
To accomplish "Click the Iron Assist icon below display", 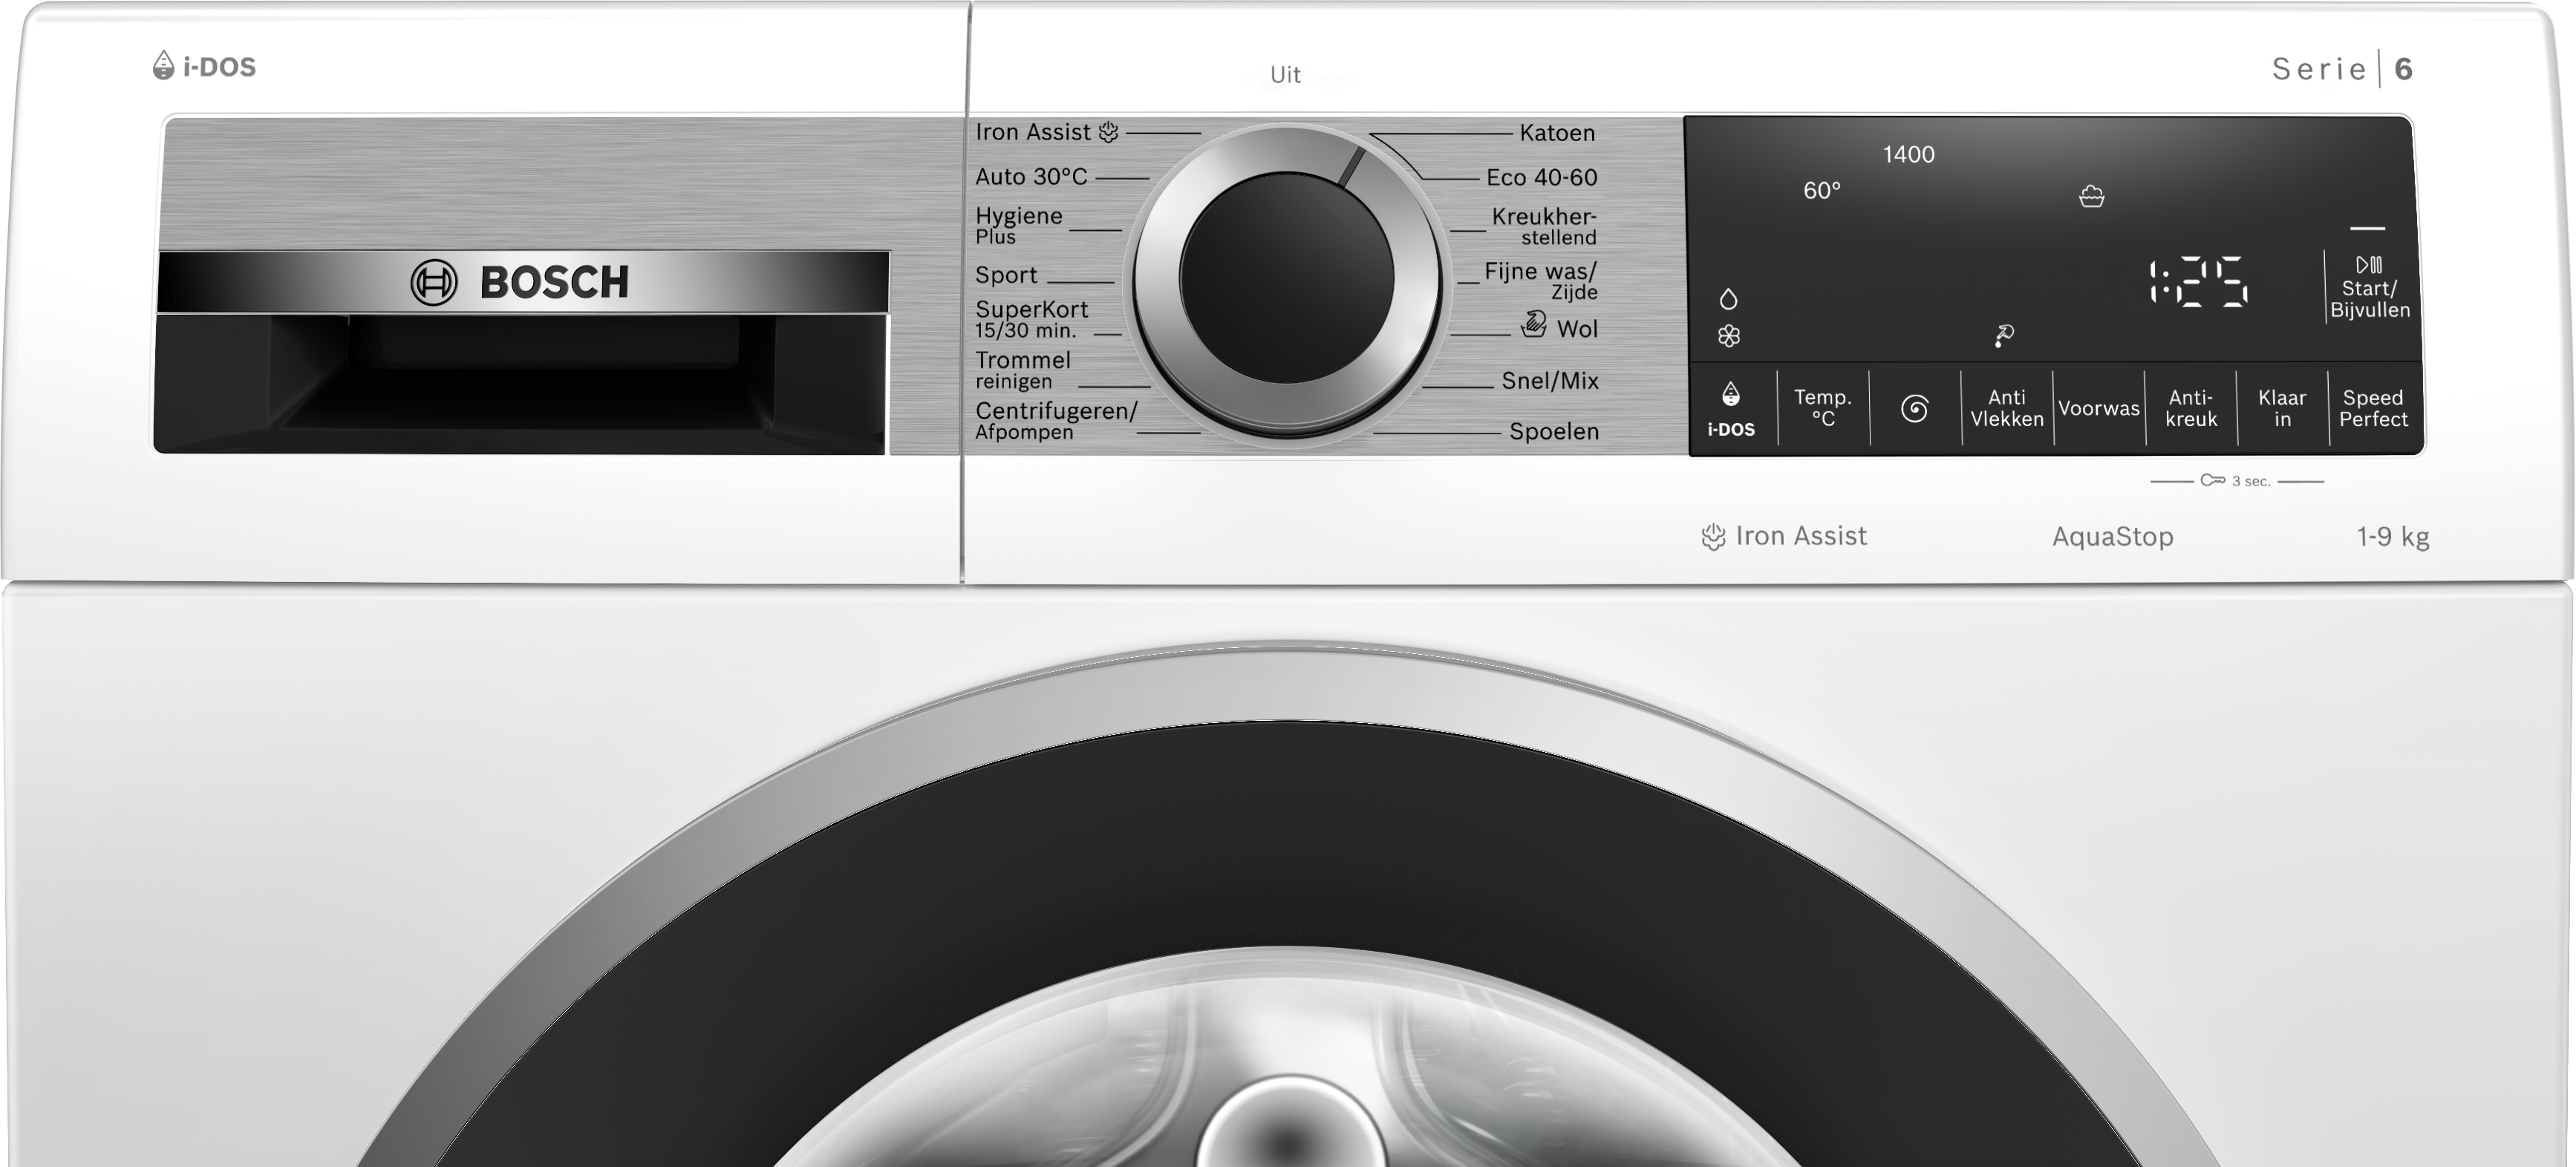I will click(1713, 537).
